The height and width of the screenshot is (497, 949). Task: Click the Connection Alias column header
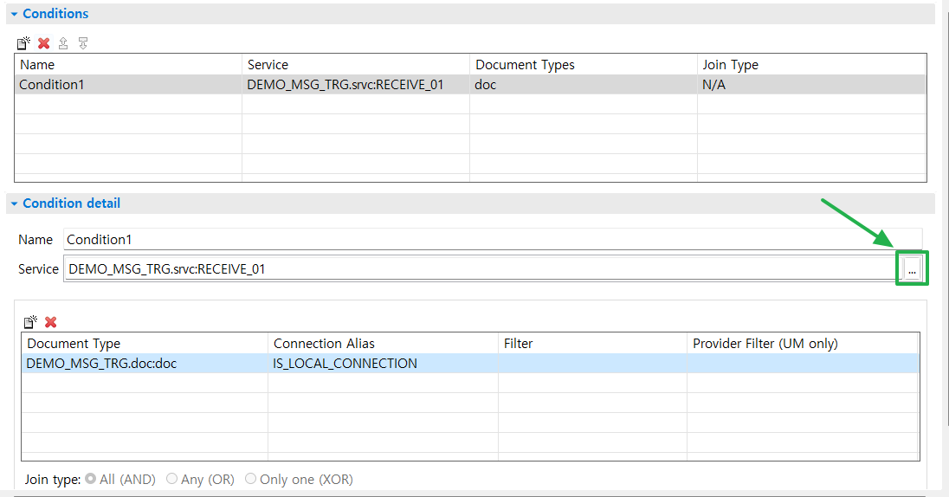coord(324,344)
